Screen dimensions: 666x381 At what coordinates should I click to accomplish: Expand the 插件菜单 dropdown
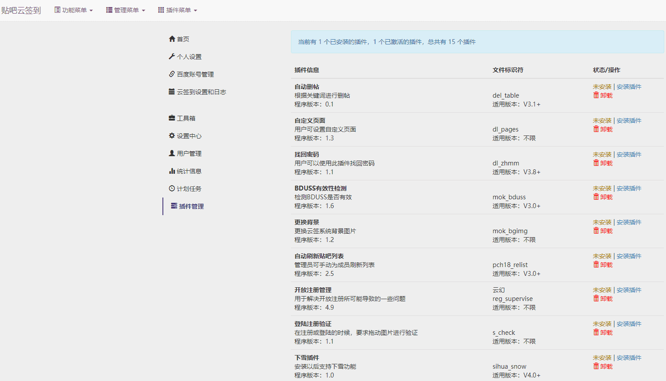[x=177, y=10]
